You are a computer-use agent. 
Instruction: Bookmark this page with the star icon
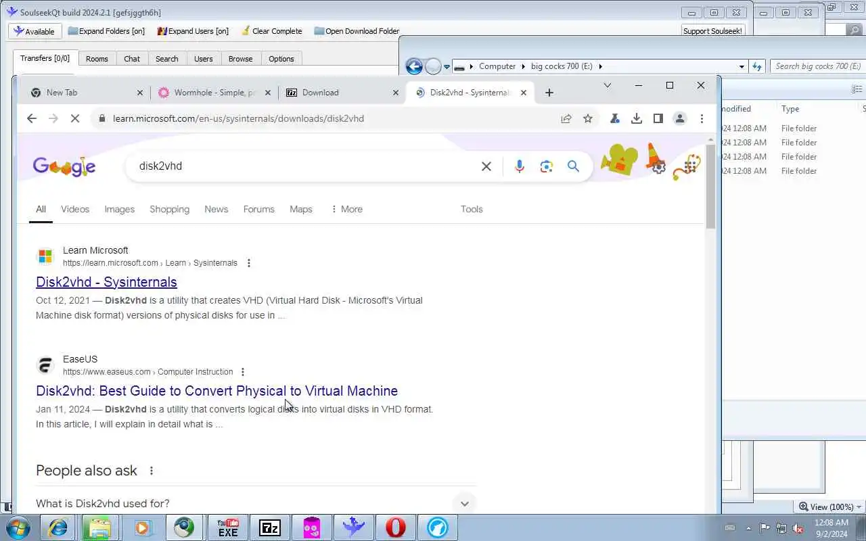[x=588, y=118]
